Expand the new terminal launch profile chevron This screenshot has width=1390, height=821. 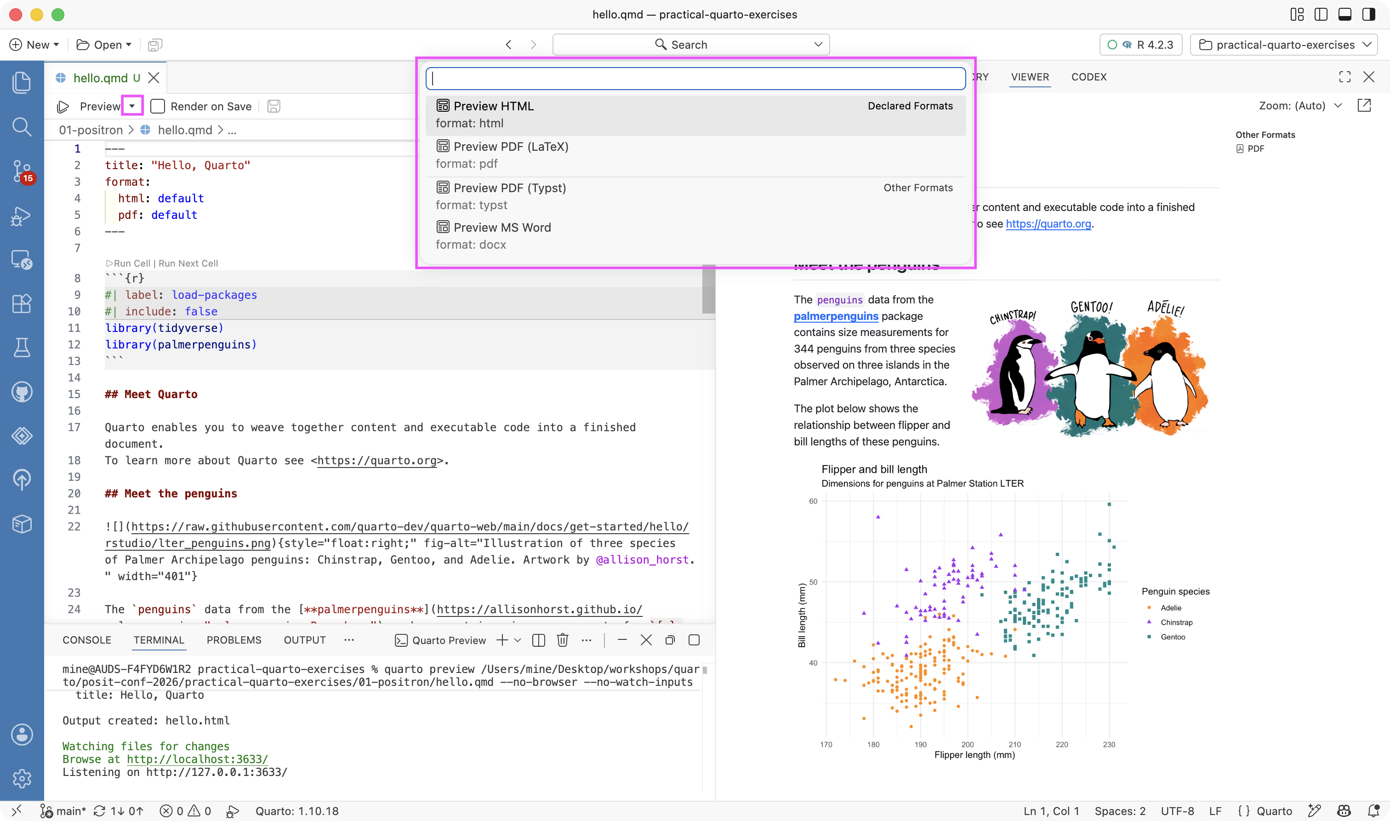518,640
